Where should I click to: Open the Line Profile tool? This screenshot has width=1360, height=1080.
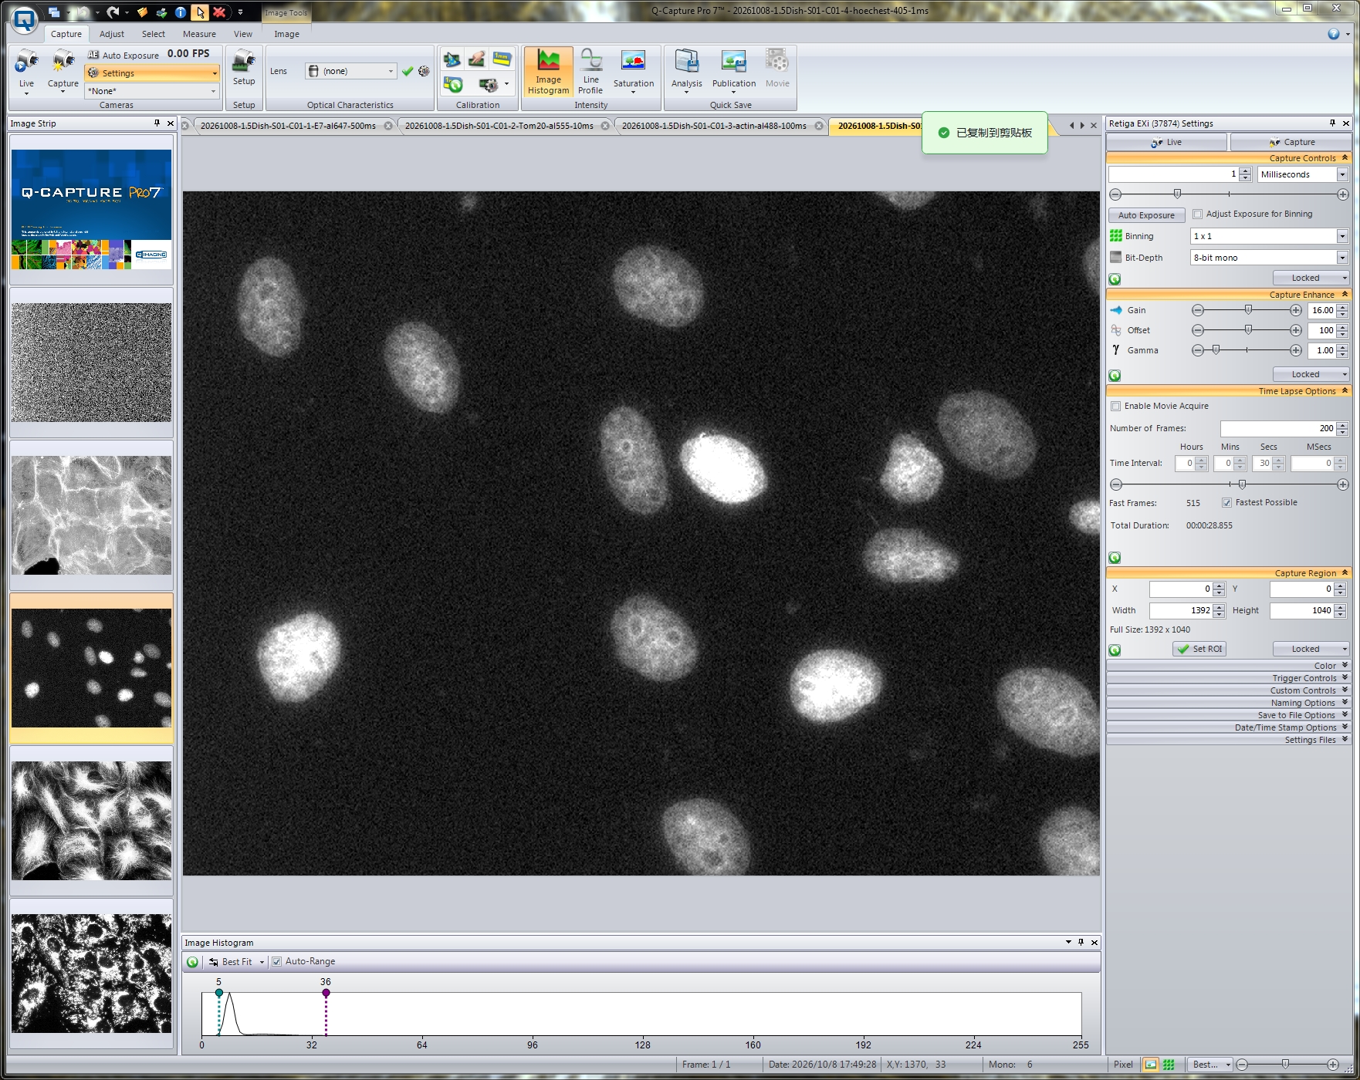[x=590, y=72]
